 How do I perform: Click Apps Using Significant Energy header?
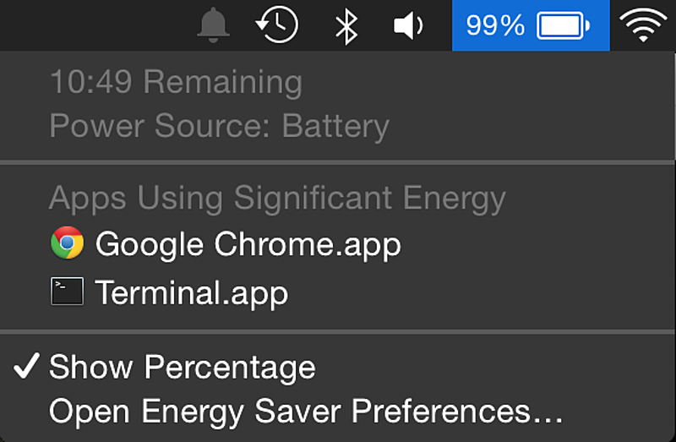pos(277,199)
